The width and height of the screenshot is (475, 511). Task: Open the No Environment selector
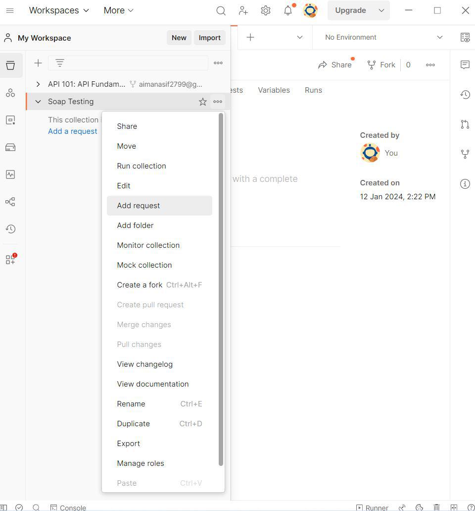(383, 37)
